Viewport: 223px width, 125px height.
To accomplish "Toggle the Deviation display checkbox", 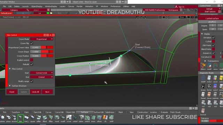I will [213, 37].
